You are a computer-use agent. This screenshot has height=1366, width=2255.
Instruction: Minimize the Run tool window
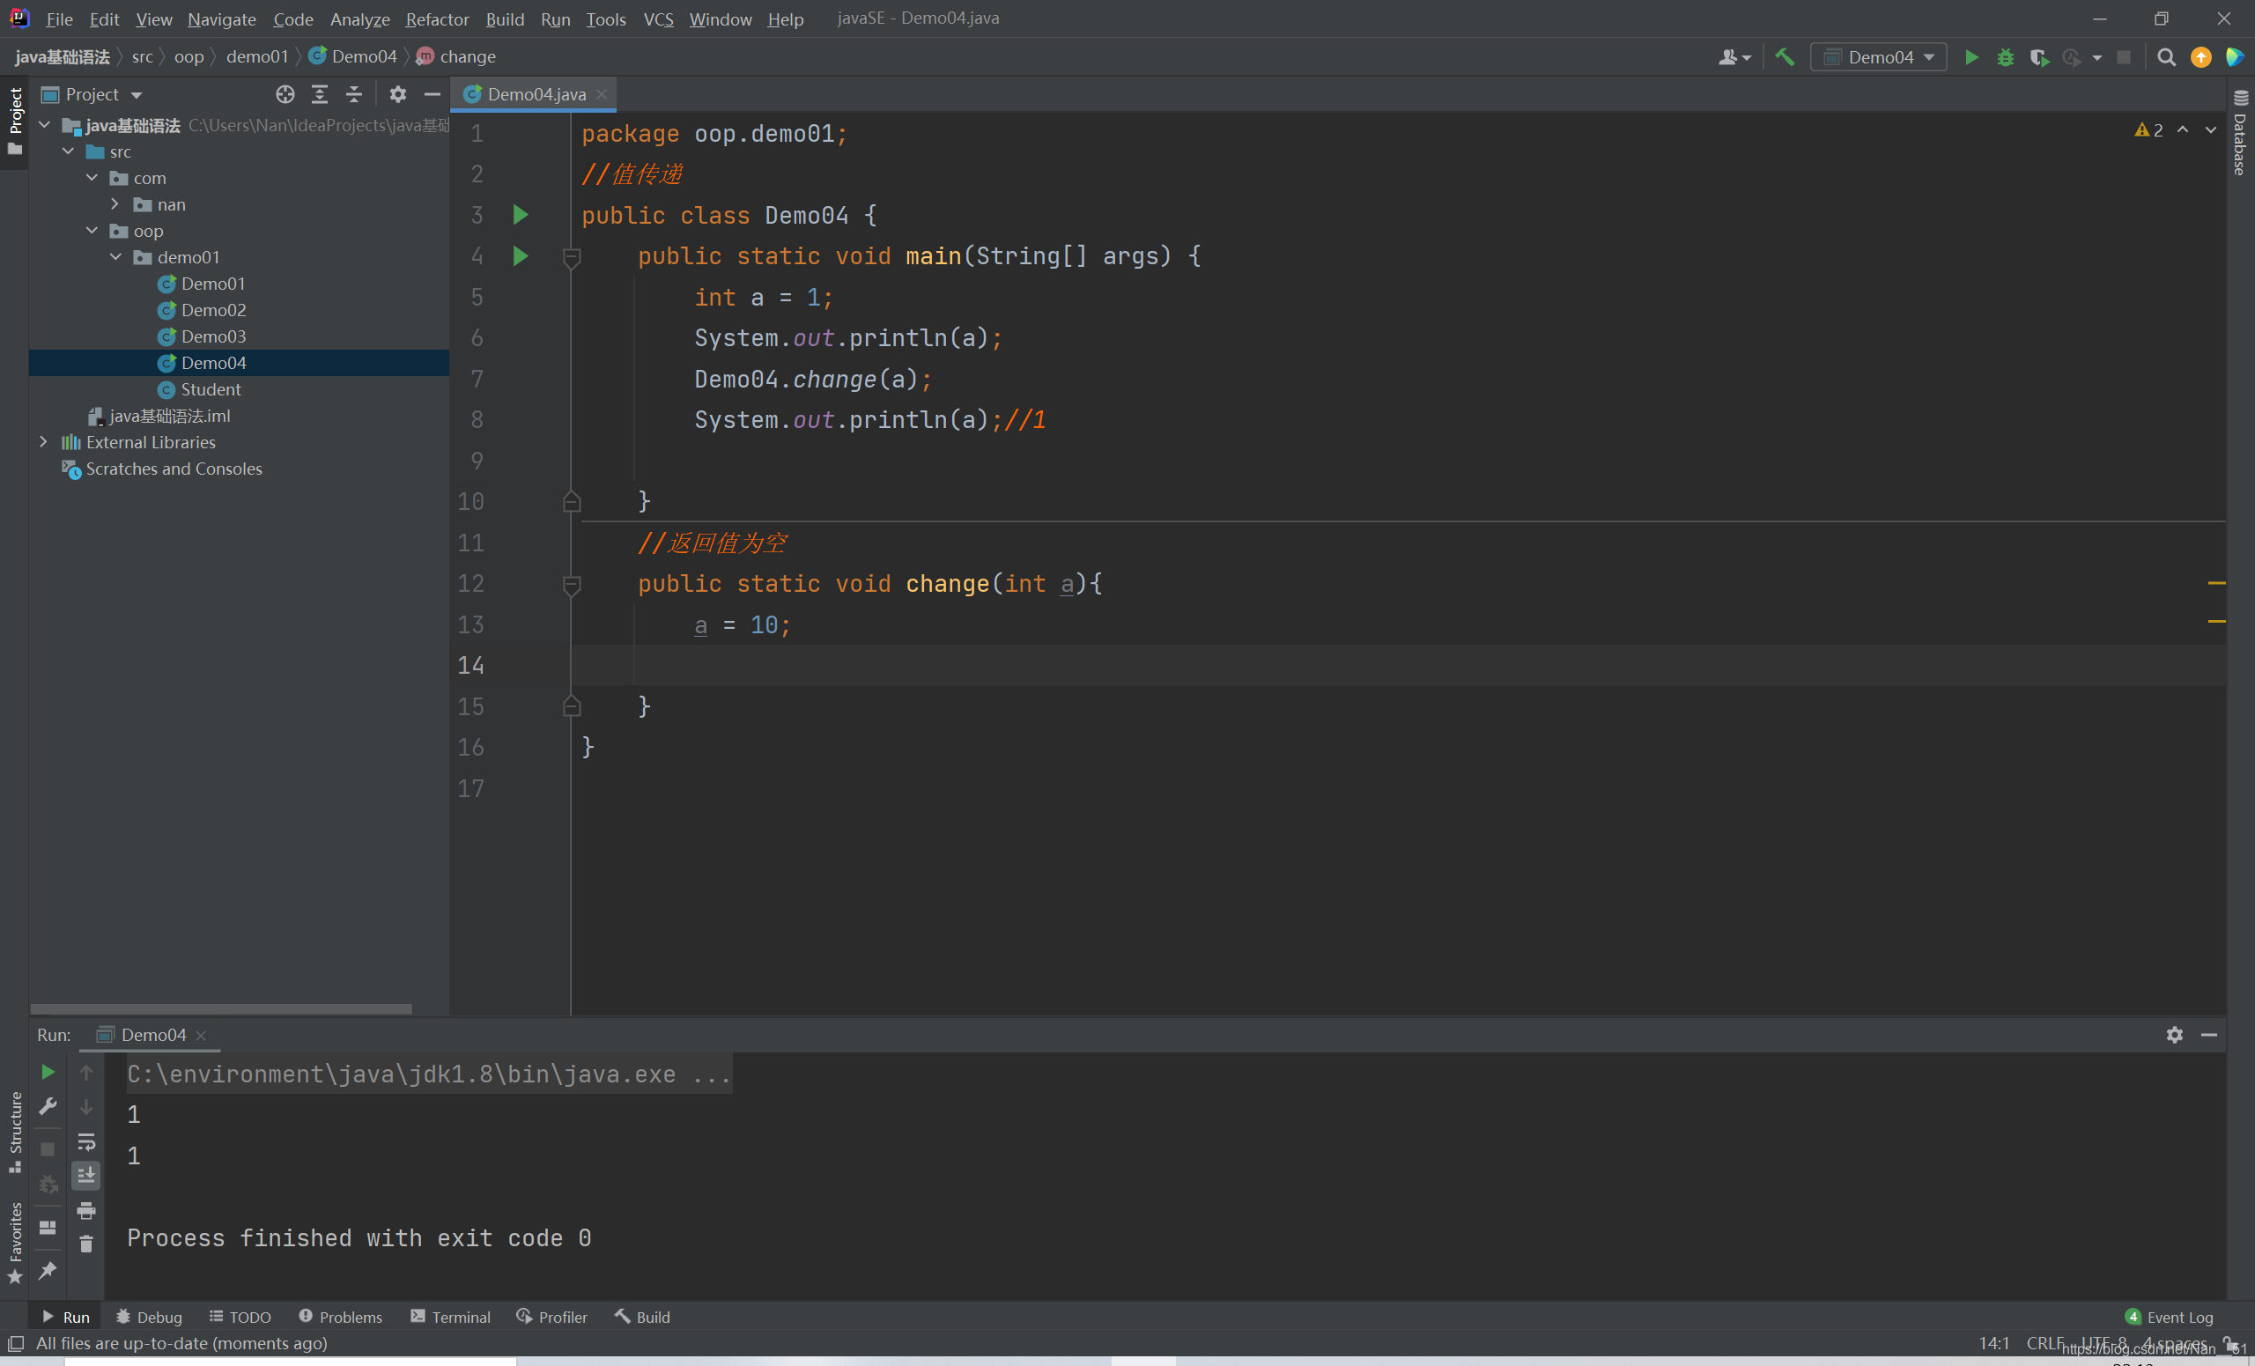click(x=2208, y=1034)
